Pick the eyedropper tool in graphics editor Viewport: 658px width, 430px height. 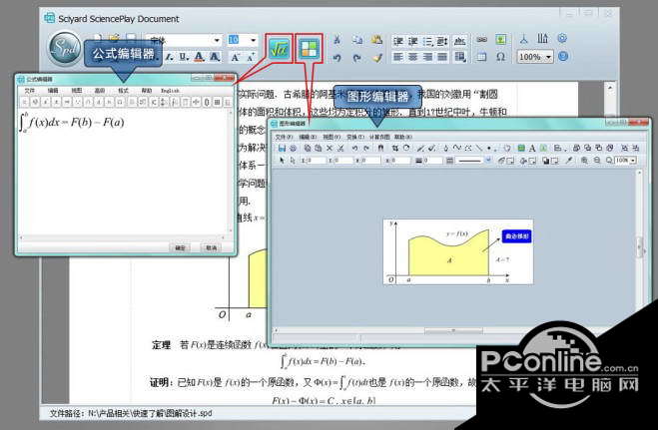tap(569, 160)
